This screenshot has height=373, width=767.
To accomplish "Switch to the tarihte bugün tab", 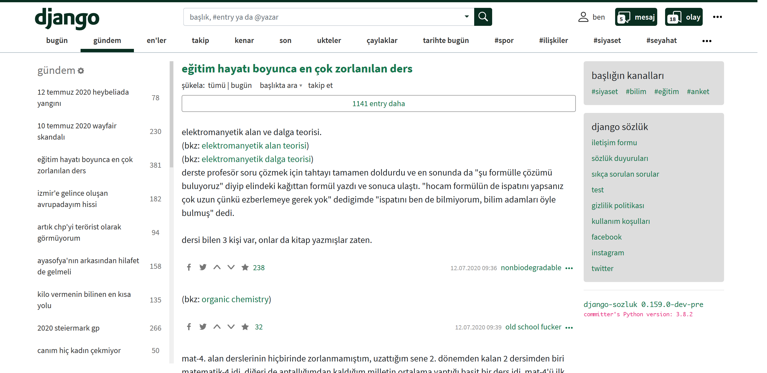I will [446, 40].
